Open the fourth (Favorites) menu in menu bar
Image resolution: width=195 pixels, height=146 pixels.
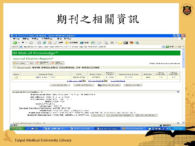tap(47, 39)
